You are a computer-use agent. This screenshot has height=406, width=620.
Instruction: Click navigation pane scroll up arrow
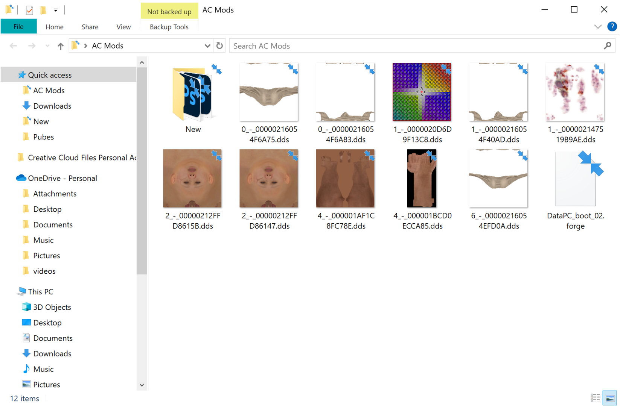[x=142, y=62]
